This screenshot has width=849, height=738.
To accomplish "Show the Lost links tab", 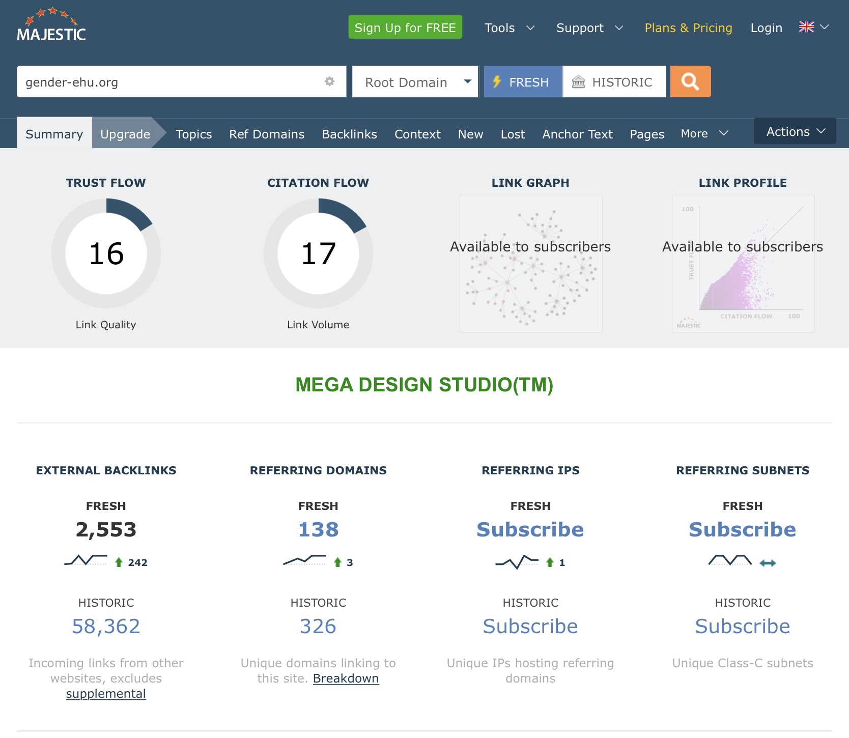I will click(513, 134).
